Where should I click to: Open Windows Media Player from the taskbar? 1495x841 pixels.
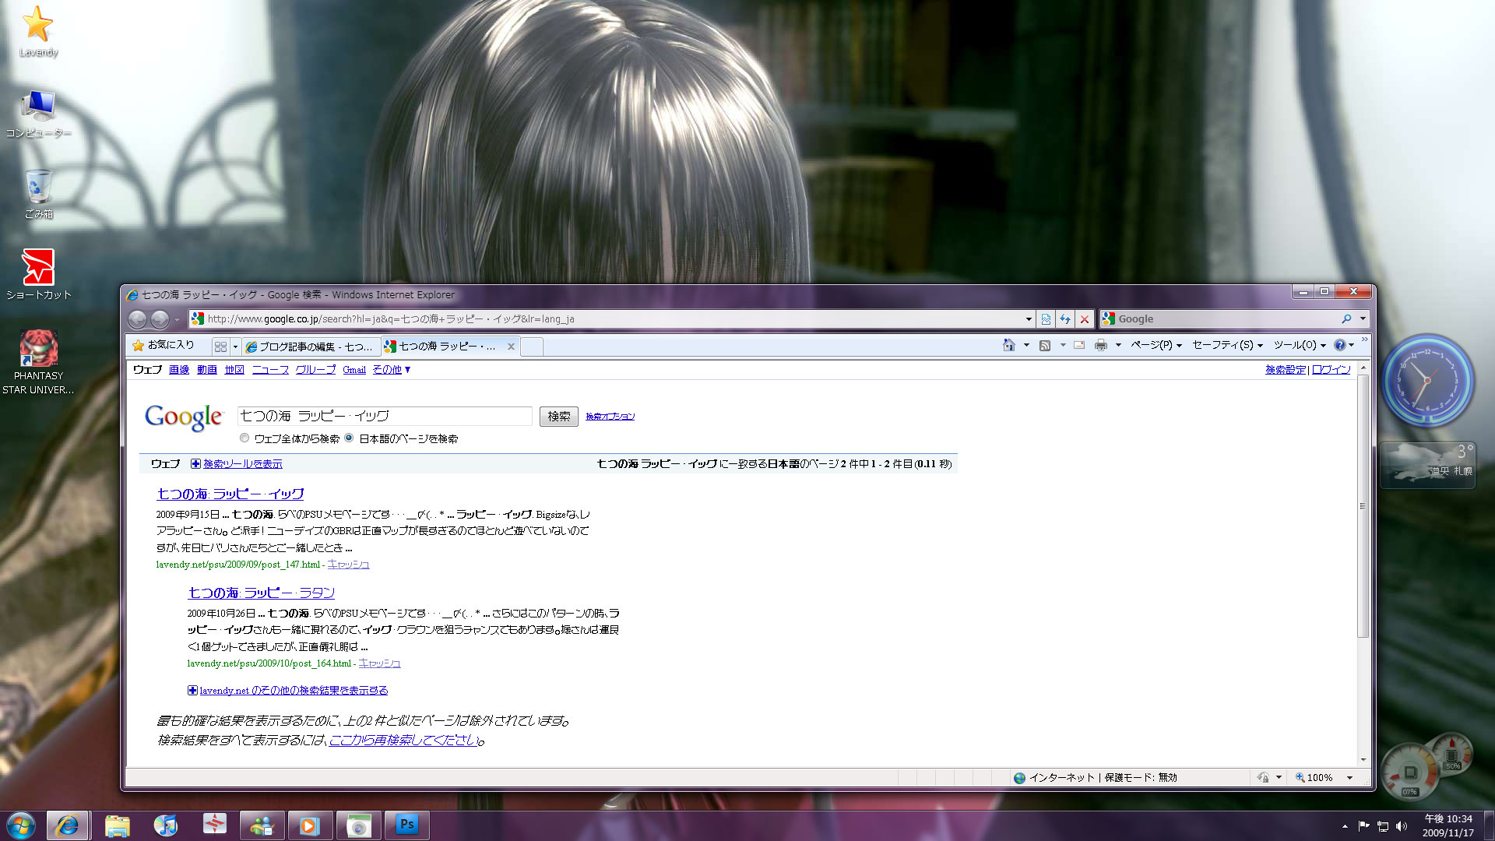point(310,825)
